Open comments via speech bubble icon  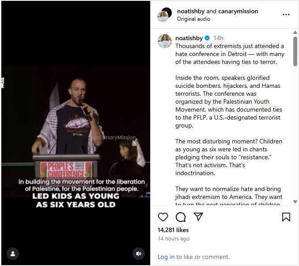181,217
